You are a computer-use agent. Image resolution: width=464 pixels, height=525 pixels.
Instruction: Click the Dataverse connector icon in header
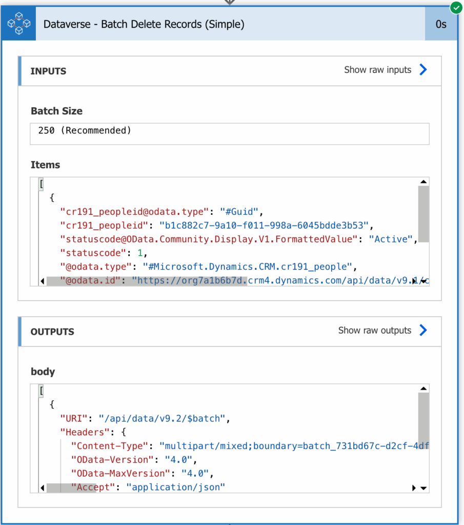click(19, 24)
